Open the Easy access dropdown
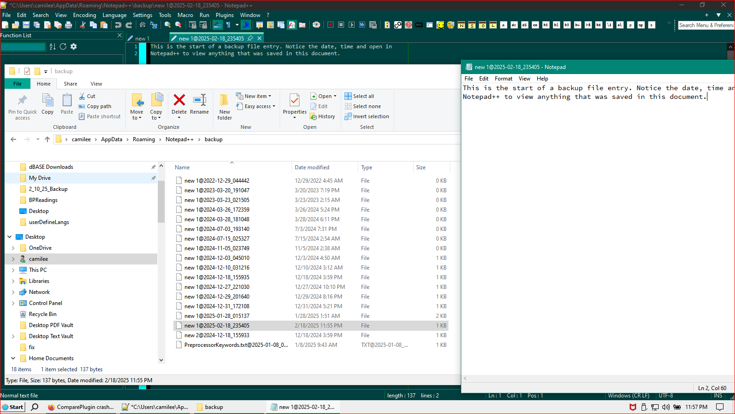This screenshot has height=414, width=735. point(255,106)
